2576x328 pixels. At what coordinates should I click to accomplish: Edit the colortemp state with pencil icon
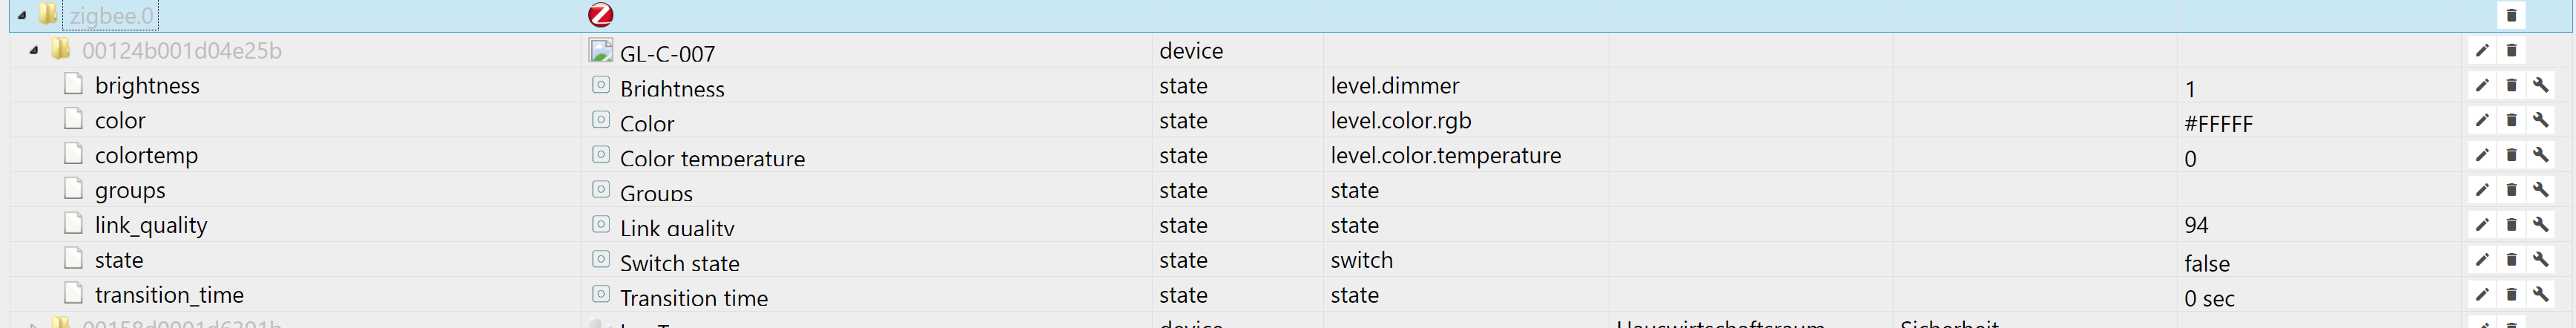[x=2482, y=156]
